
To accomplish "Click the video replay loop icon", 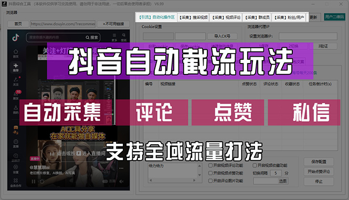I will pos(42,181).
